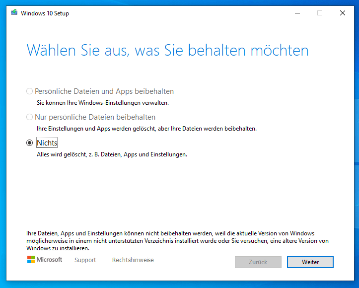
Task: Click heading 'Wählen Sie aus, was Sie behalten möchten'
Action: coord(168,50)
